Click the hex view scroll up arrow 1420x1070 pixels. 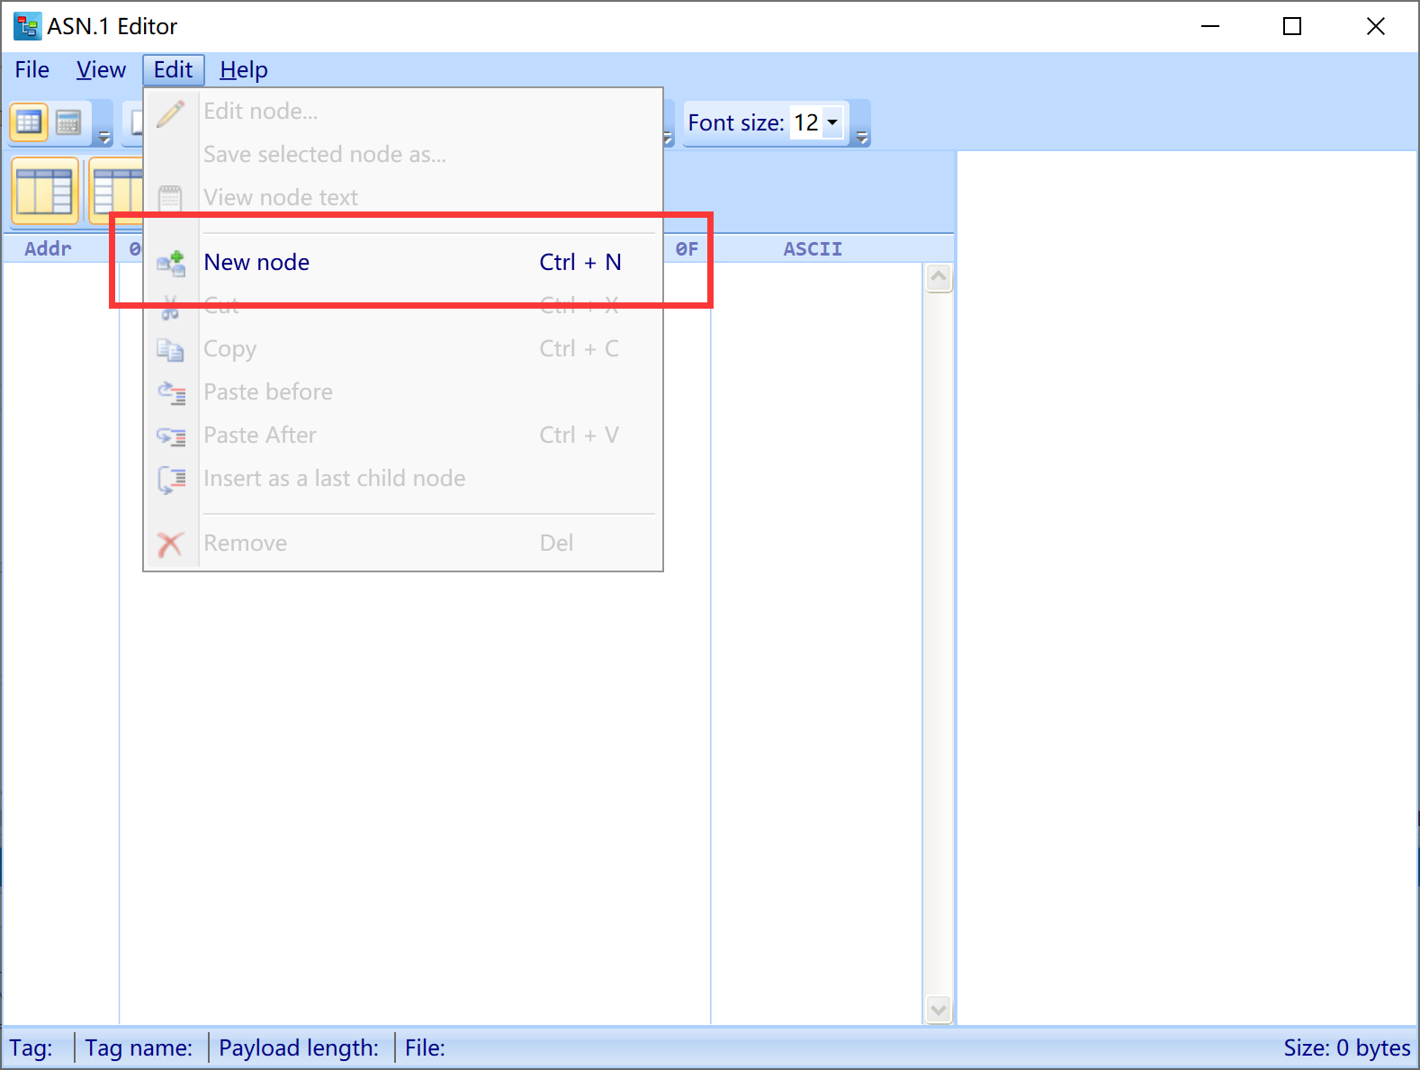click(x=939, y=278)
